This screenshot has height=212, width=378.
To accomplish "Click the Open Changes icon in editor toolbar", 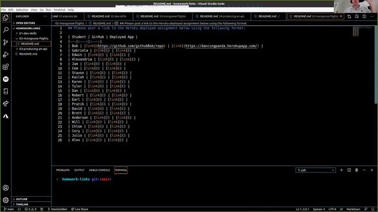I will [x=349, y=16].
